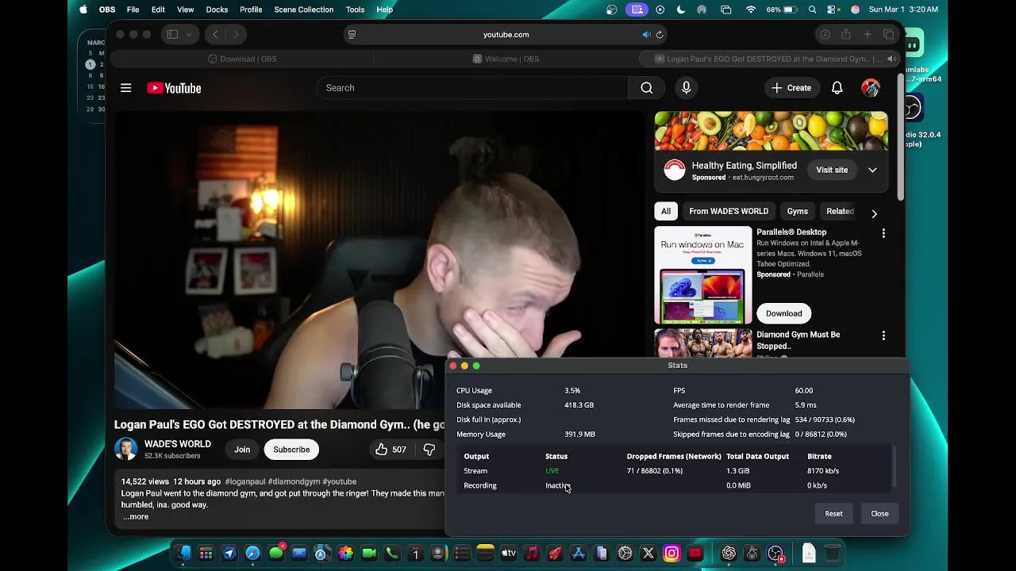
Task: Subscribe to WADE'S WORLD channel
Action: (291, 450)
